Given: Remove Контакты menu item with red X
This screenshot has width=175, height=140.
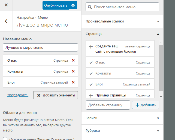Looking at the screenshot, I should pos(73,71).
